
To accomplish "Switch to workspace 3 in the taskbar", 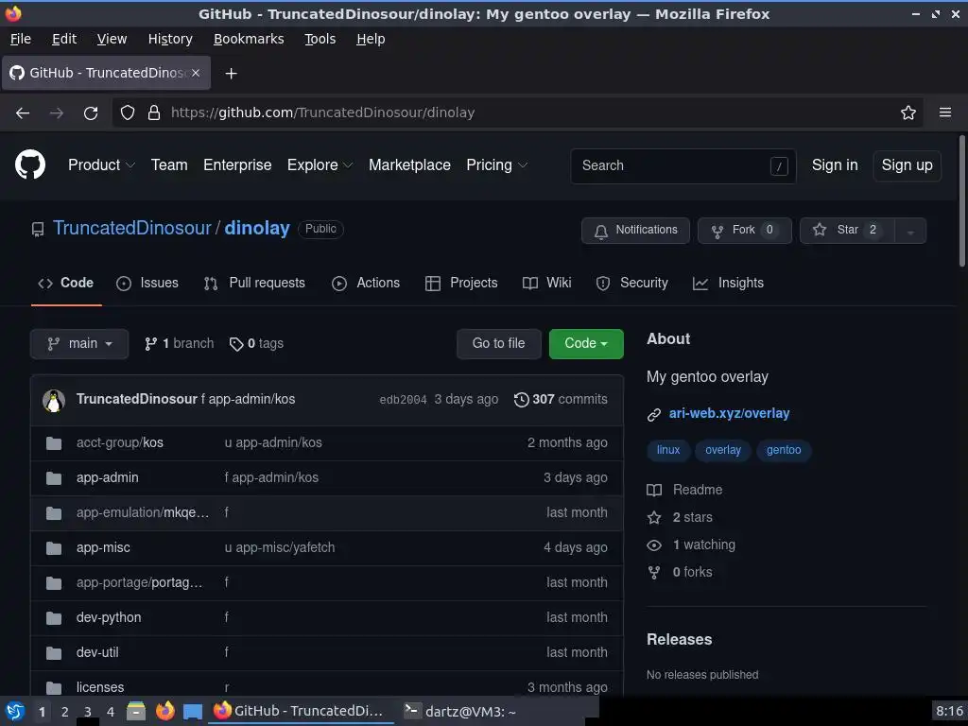I will (88, 712).
